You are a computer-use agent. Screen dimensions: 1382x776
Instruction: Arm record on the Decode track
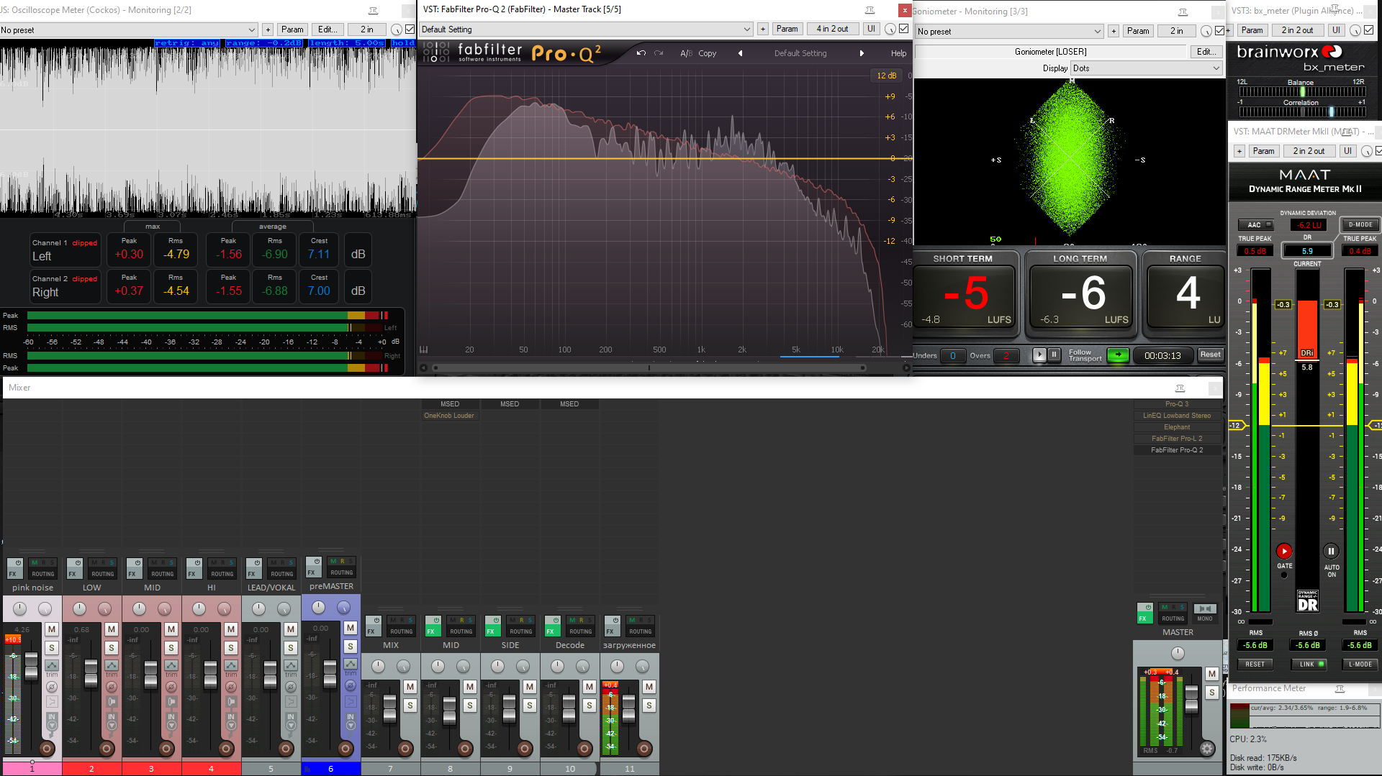pyautogui.click(x=584, y=749)
